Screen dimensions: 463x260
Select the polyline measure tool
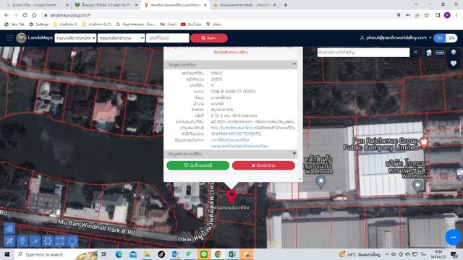[35, 241]
